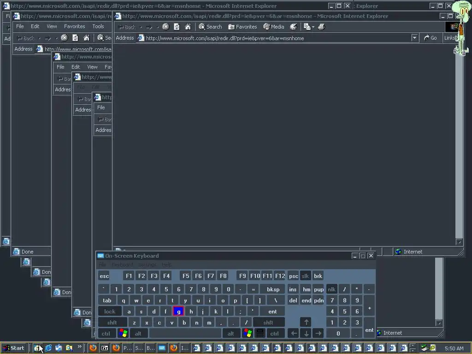Expand the Quick Launch overflow chevron
The image size is (472, 354).
click(79, 347)
